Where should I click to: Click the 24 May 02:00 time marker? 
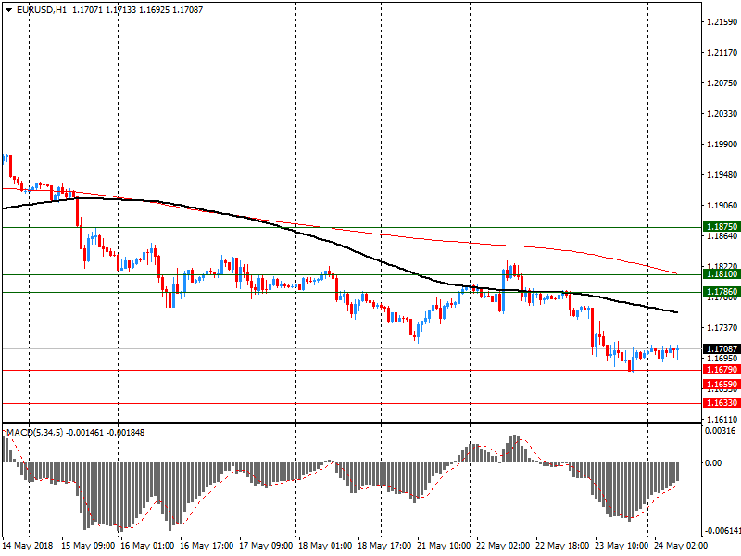[x=681, y=546]
